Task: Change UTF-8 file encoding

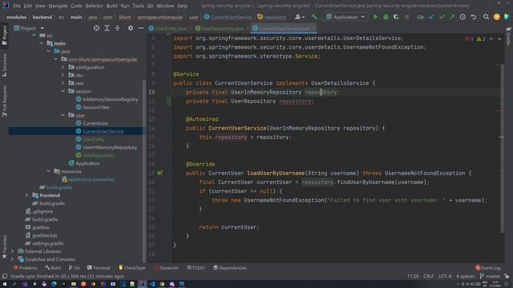Action: [445, 276]
